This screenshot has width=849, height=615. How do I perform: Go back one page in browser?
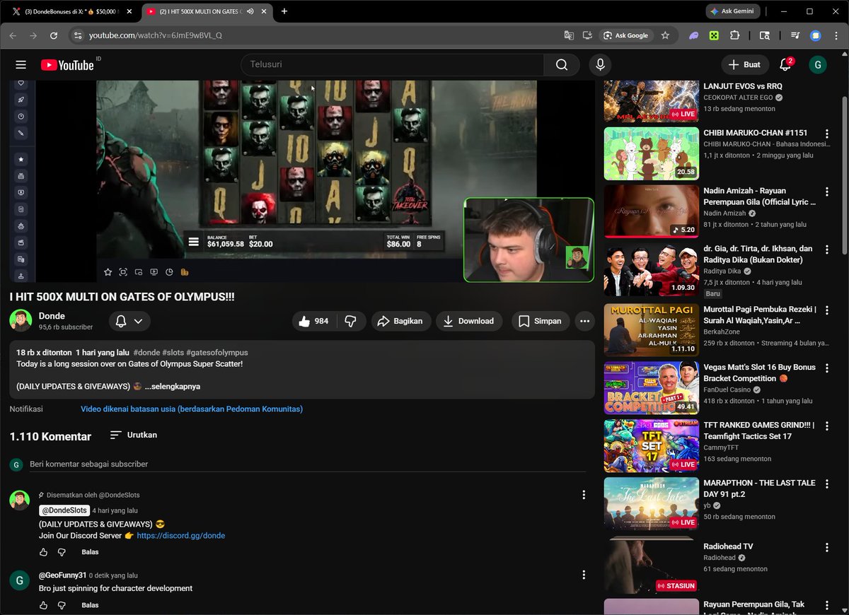[x=13, y=35]
